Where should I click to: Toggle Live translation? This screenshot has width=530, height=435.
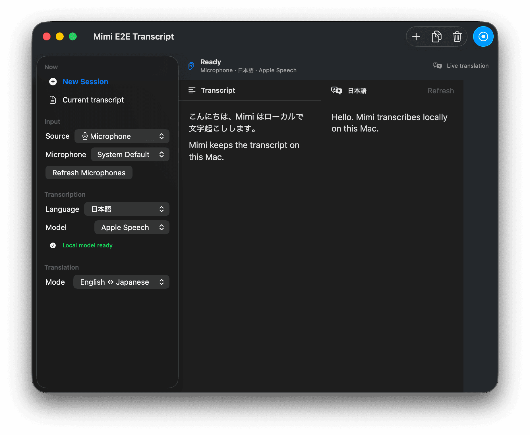461,66
